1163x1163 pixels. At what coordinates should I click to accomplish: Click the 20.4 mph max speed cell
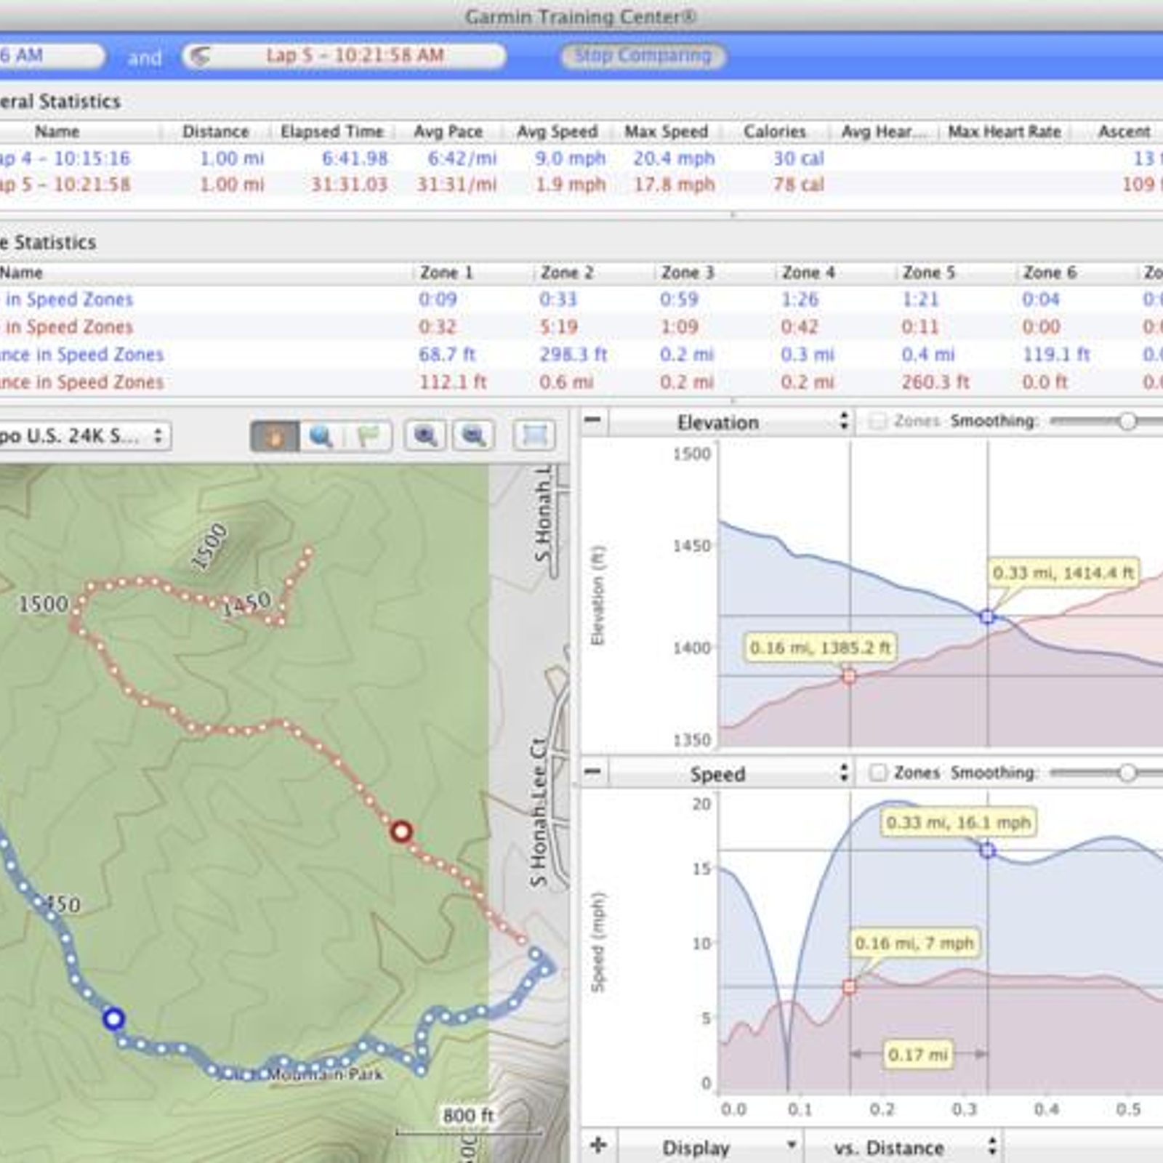point(674,158)
